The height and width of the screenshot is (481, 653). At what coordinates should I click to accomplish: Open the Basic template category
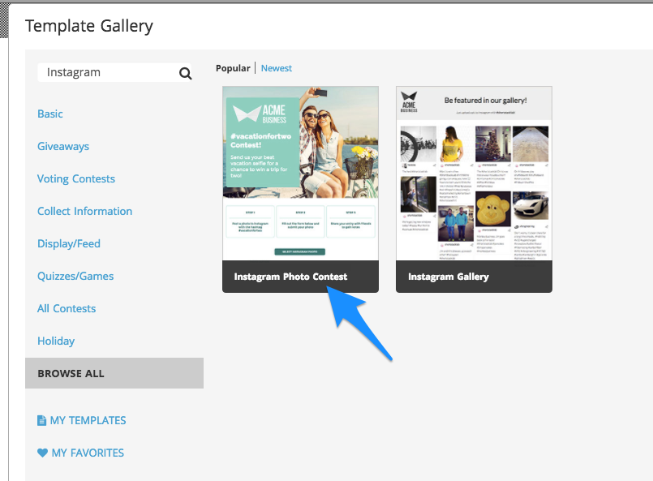pos(50,114)
